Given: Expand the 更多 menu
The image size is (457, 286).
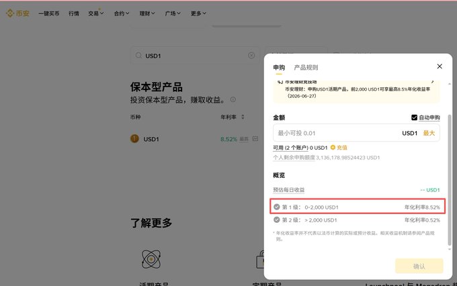Looking at the screenshot, I should [x=198, y=13].
